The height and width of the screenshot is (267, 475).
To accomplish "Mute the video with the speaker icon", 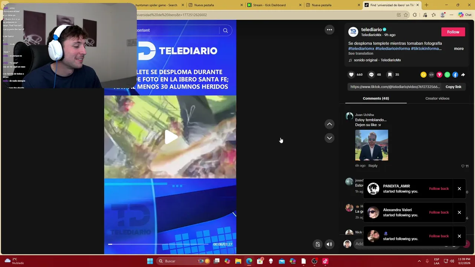I will tap(329, 244).
